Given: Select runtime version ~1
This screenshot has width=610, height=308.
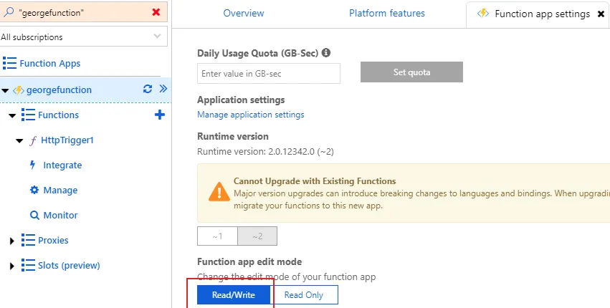Looking at the screenshot, I should [217, 236].
